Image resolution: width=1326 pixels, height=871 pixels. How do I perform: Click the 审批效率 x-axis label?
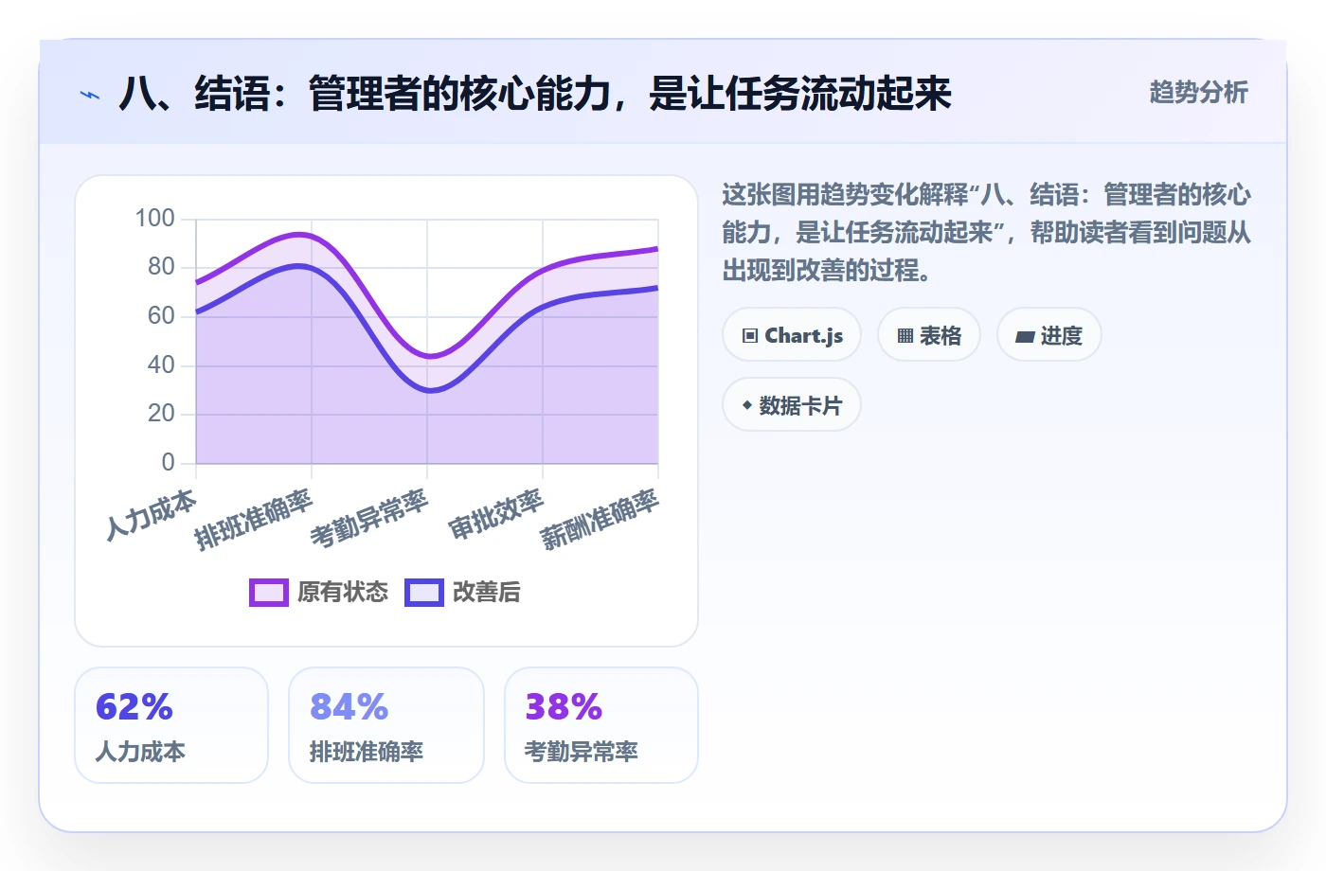click(x=496, y=514)
